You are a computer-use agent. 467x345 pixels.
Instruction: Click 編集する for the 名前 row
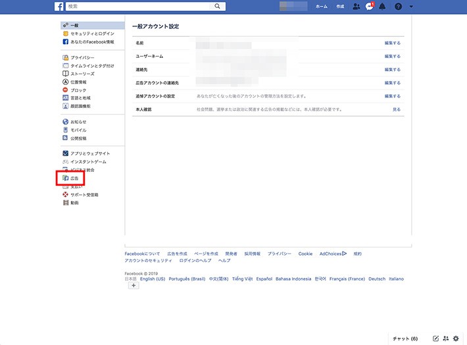coord(392,43)
